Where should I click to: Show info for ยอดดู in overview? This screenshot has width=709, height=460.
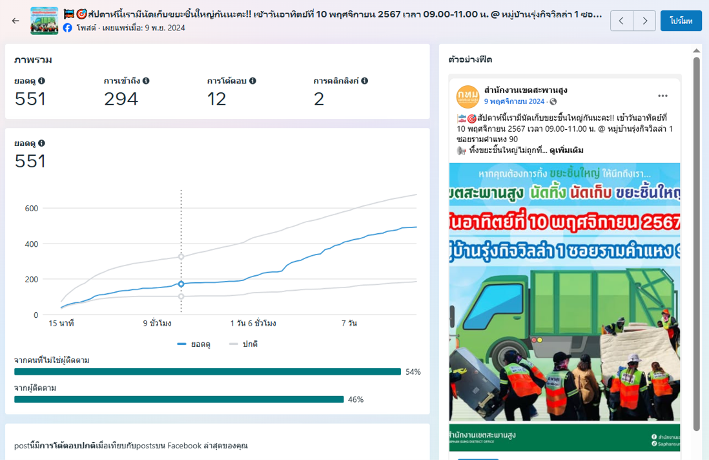point(41,81)
